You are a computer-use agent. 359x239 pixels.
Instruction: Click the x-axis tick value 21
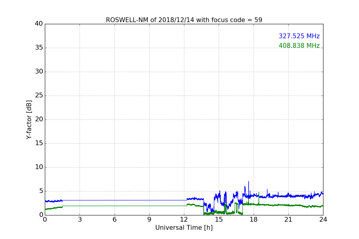[x=288, y=220]
